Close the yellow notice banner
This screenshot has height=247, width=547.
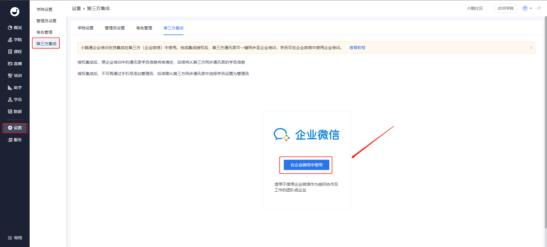531,48
